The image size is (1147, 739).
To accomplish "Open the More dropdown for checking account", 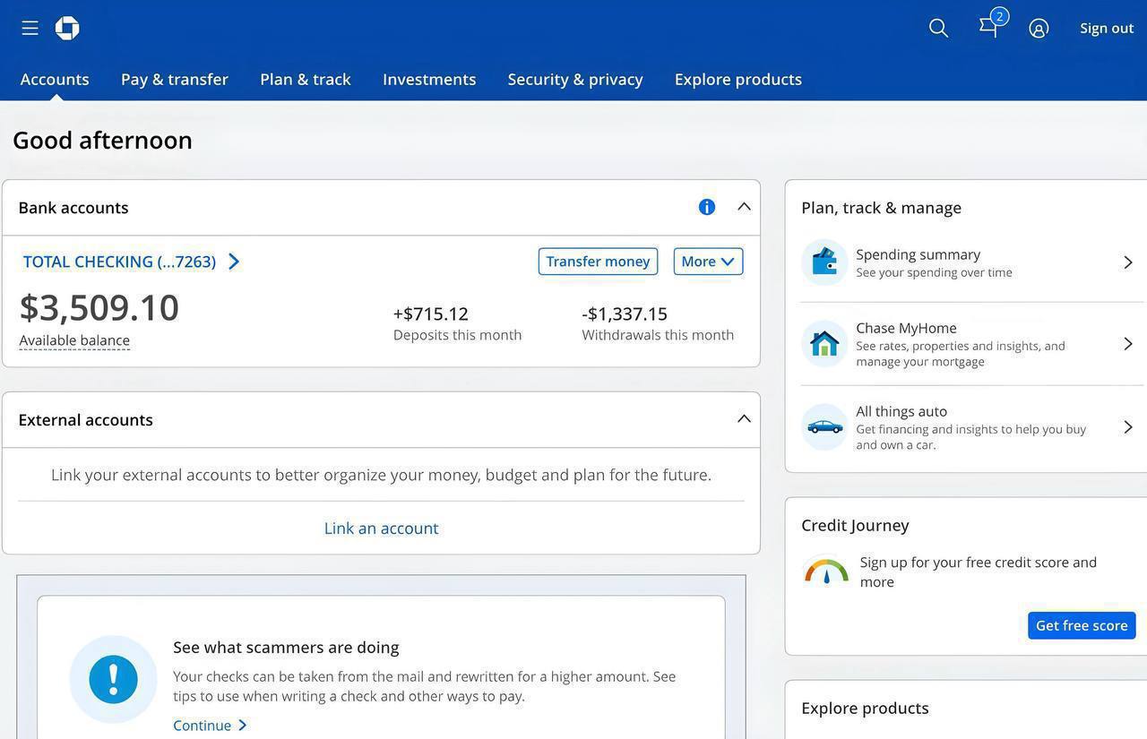I will [x=708, y=262].
